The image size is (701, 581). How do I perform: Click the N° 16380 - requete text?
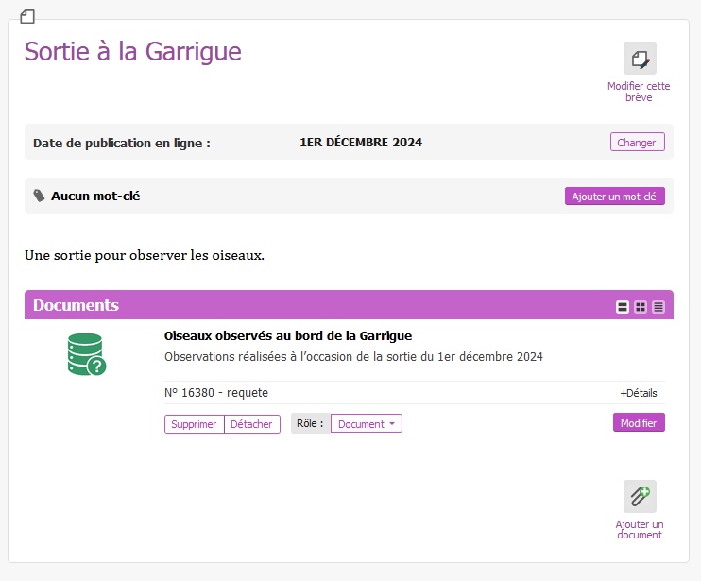(x=216, y=393)
